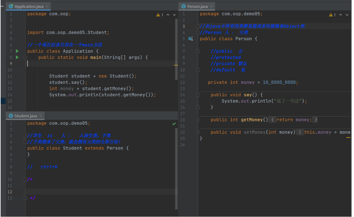Click line number 12 in Student.java gutter
The height and width of the screenshot is (217, 354).
click(x=10, y=192)
